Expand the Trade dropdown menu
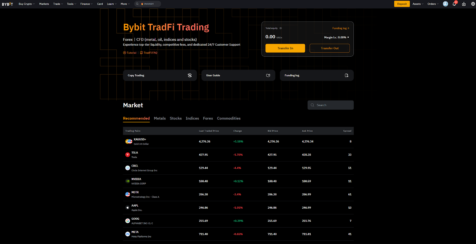Viewport: 476px width, 244px height. 58,4
